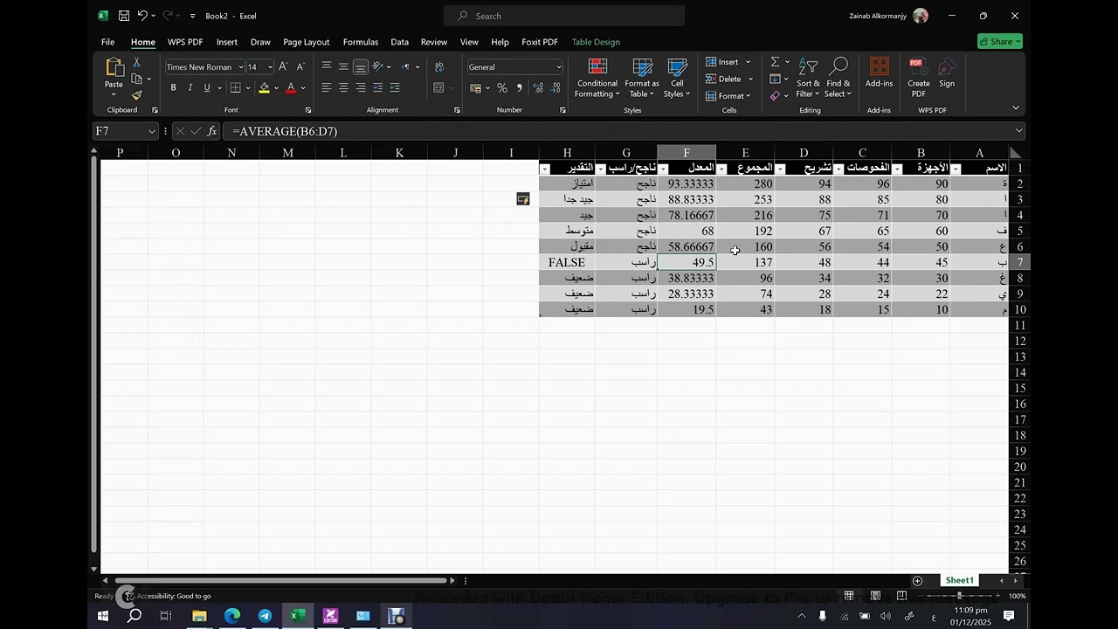Toggle Align Left horizontal alignment
This screenshot has width=1118, height=629.
(326, 87)
